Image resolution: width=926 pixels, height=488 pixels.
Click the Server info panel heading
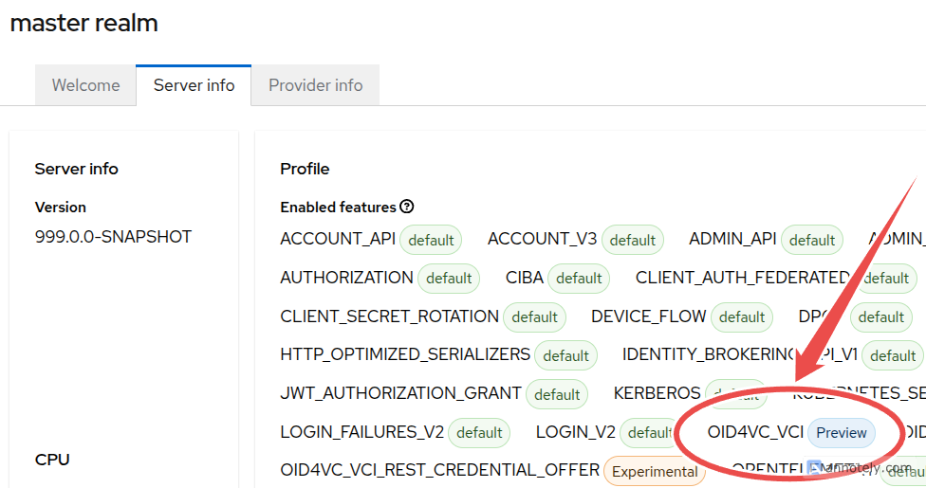coord(76,169)
